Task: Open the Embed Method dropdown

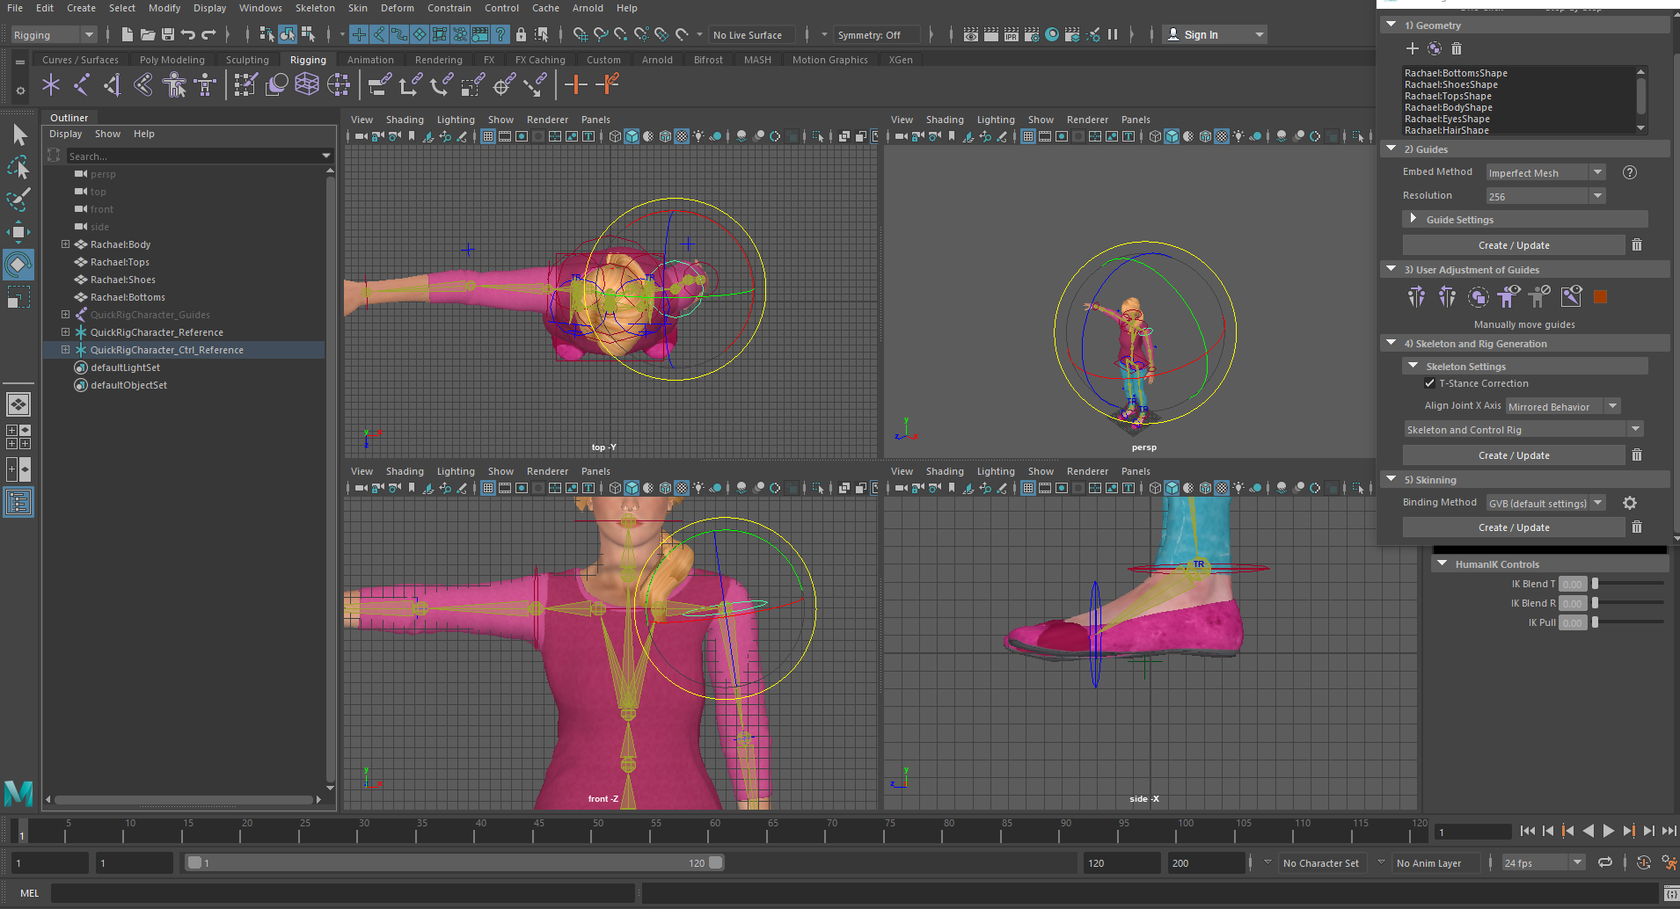Action: pyautogui.click(x=1545, y=173)
